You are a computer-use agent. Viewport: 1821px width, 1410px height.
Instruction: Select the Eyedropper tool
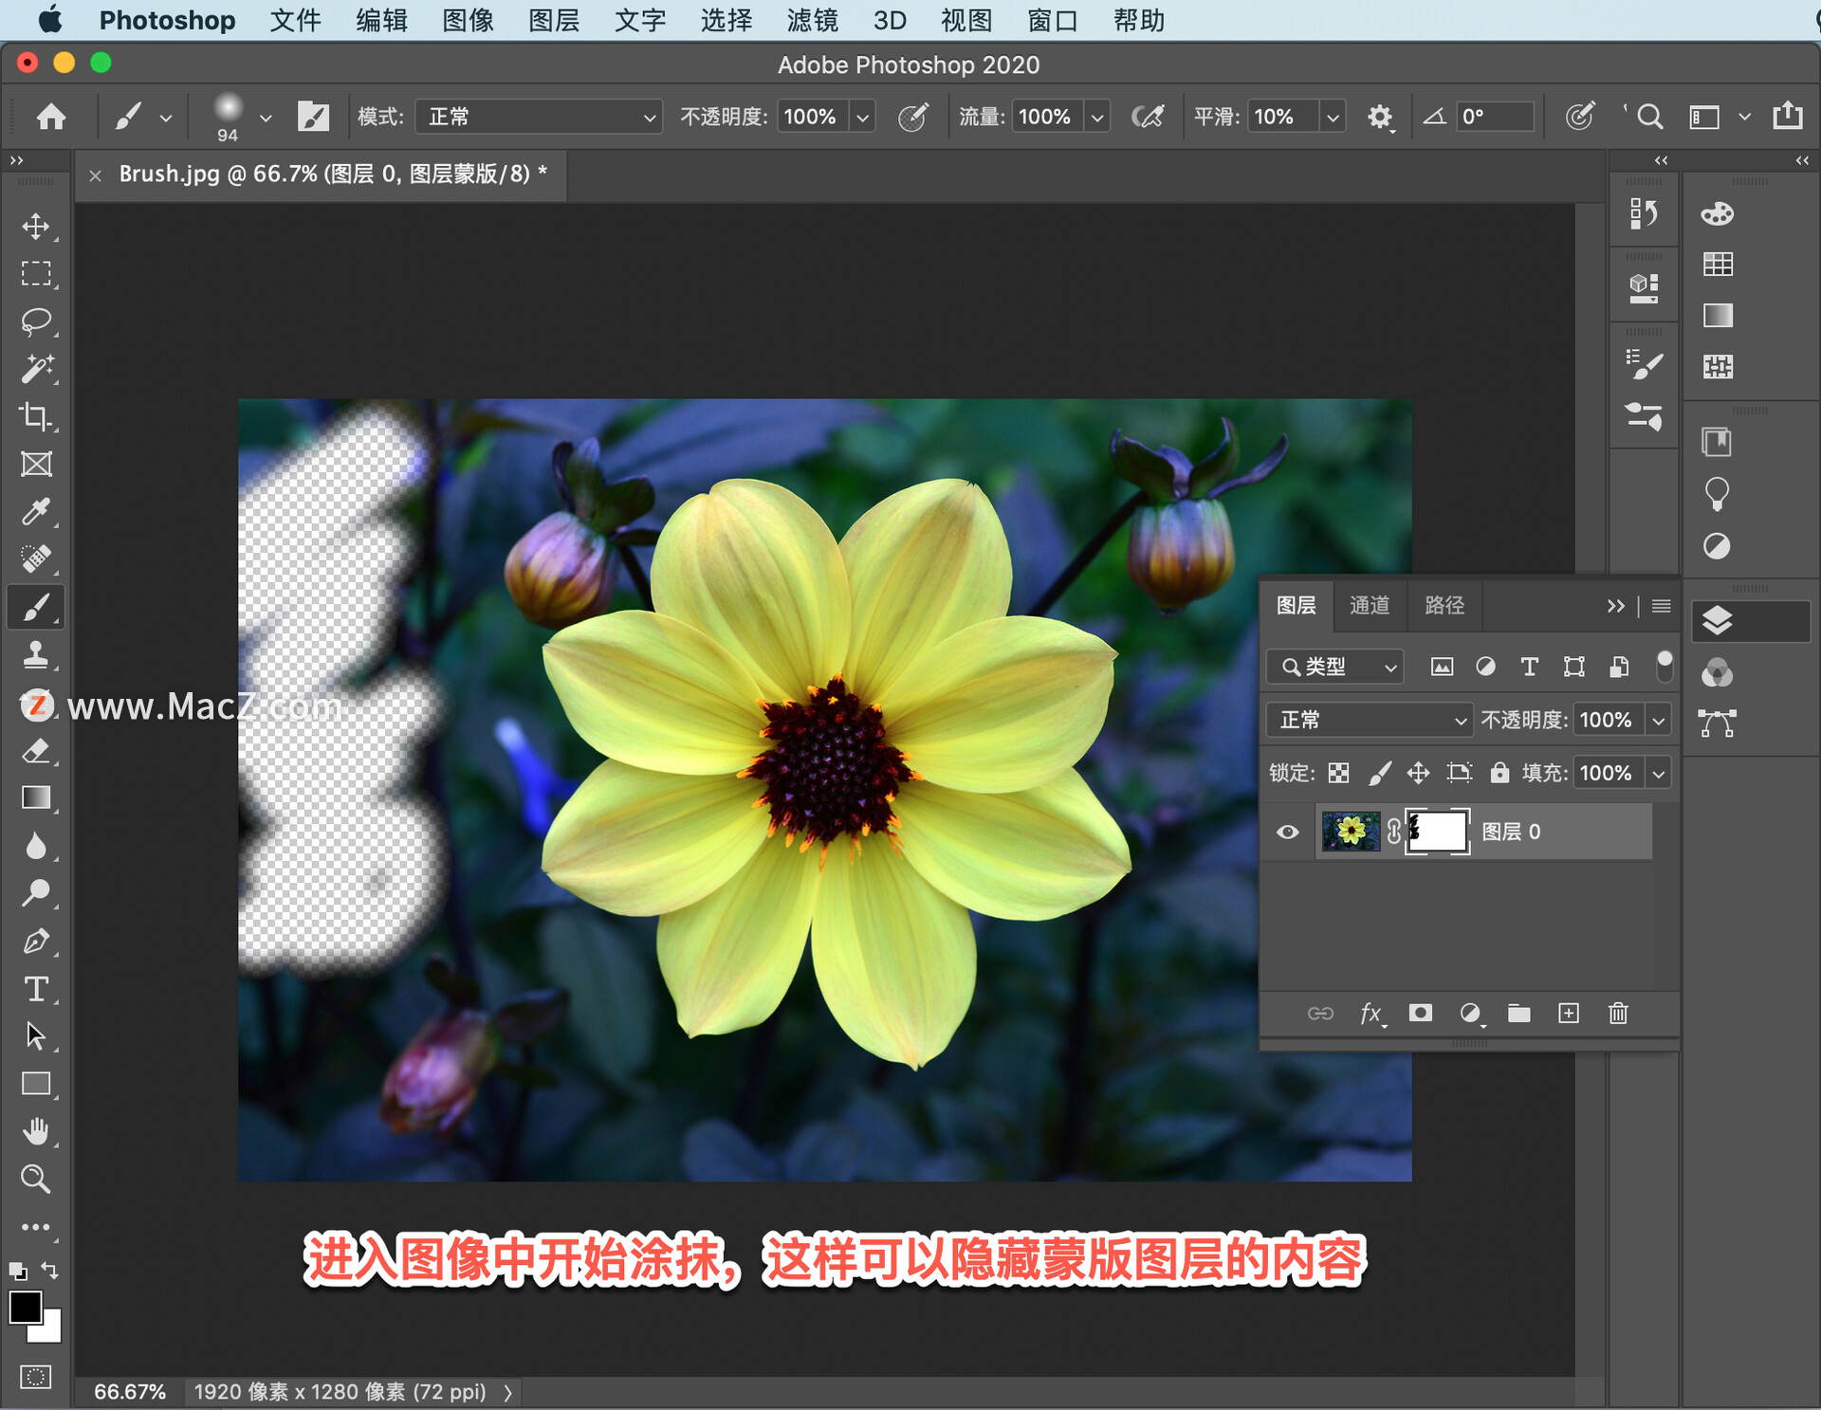[36, 512]
